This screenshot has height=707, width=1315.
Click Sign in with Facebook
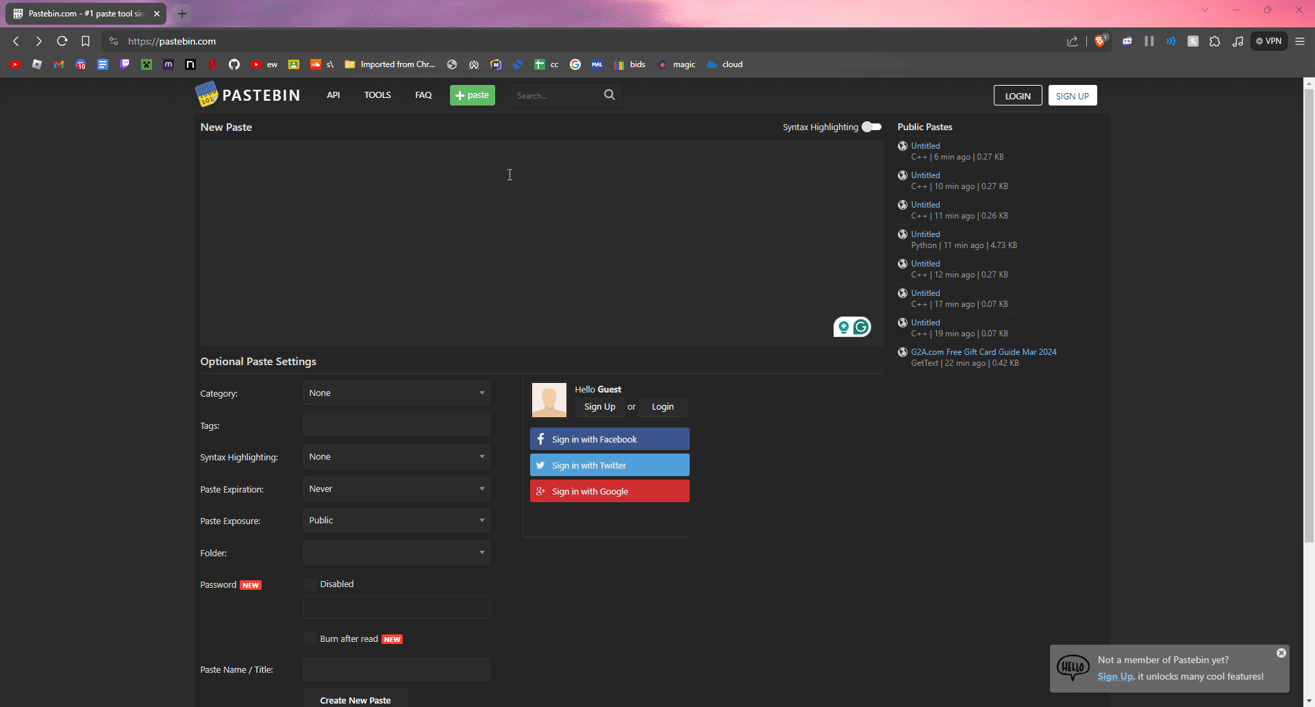tap(610, 439)
